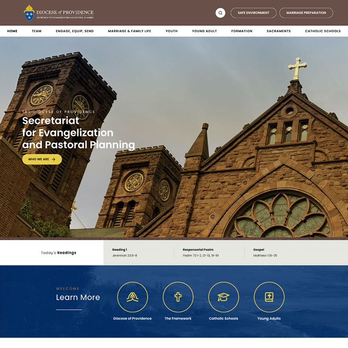Click the WHO WE ARE button
348x348 pixels.
coord(42,159)
